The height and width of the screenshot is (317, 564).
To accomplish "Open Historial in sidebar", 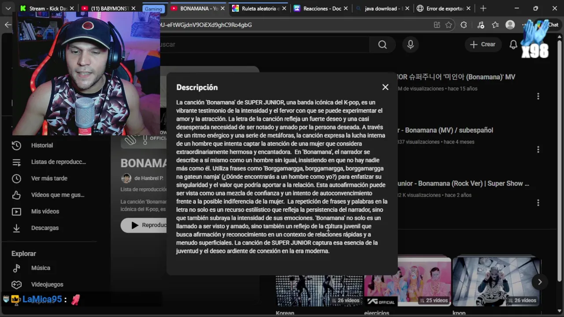I will [x=42, y=145].
